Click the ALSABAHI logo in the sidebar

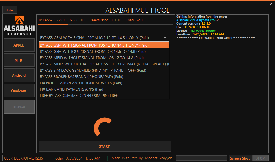click(19, 26)
